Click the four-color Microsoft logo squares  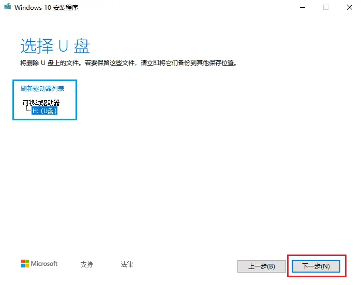[x=25, y=264]
